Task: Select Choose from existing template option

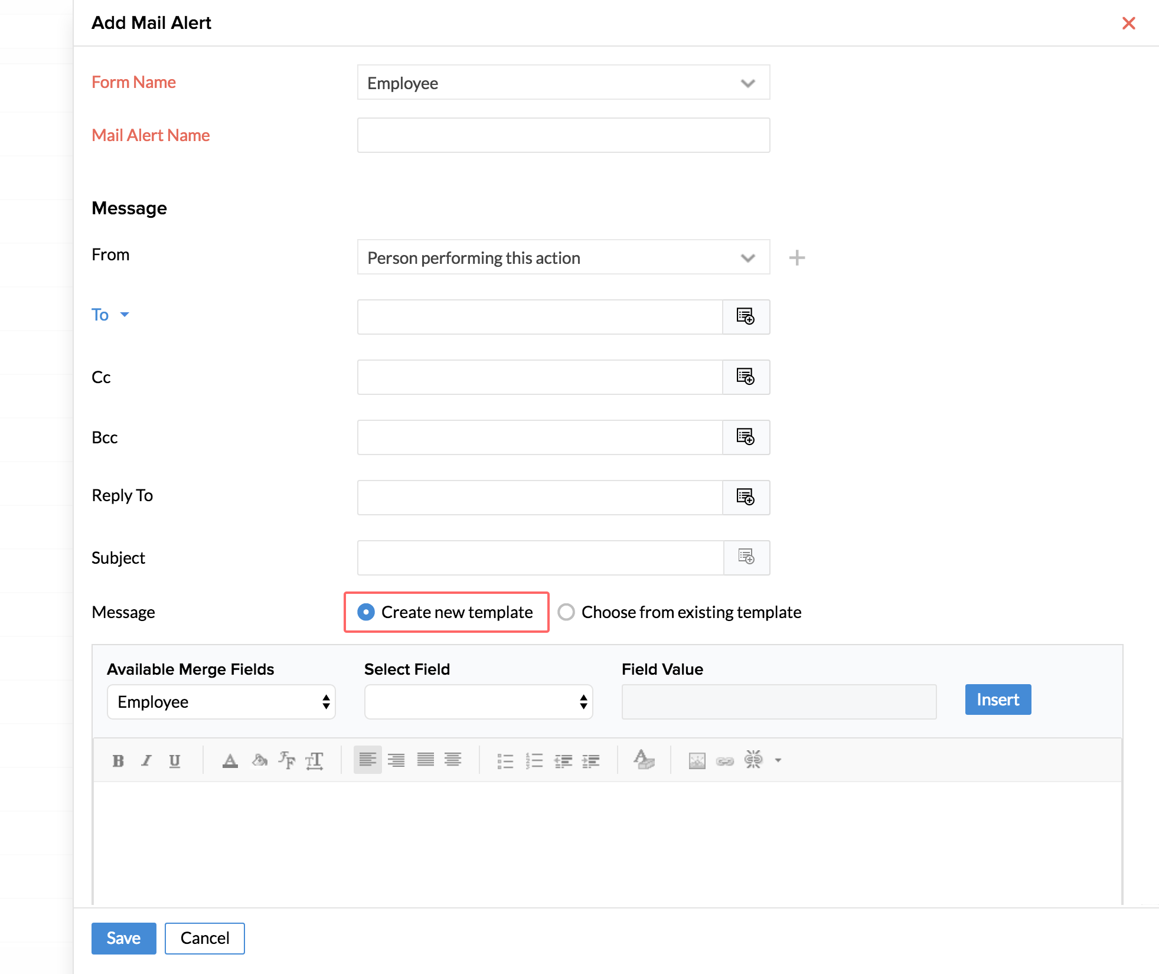Action: (x=566, y=612)
